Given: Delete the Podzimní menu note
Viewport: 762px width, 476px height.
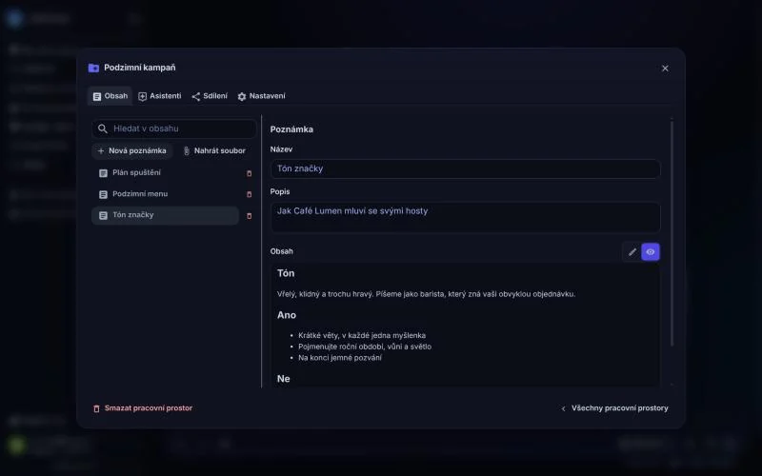Looking at the screenshot, I should click(250, 194).
